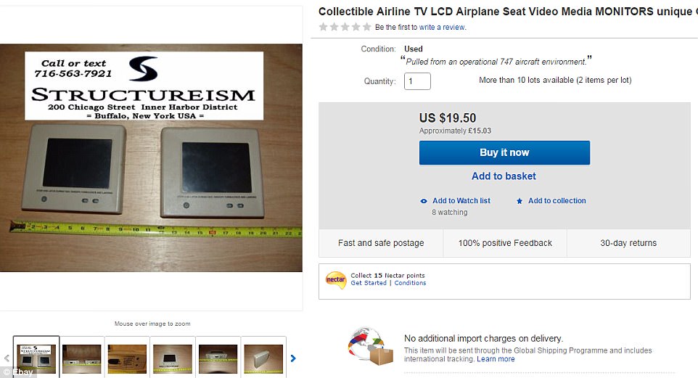Click the fifth rating star

[366, 27]
